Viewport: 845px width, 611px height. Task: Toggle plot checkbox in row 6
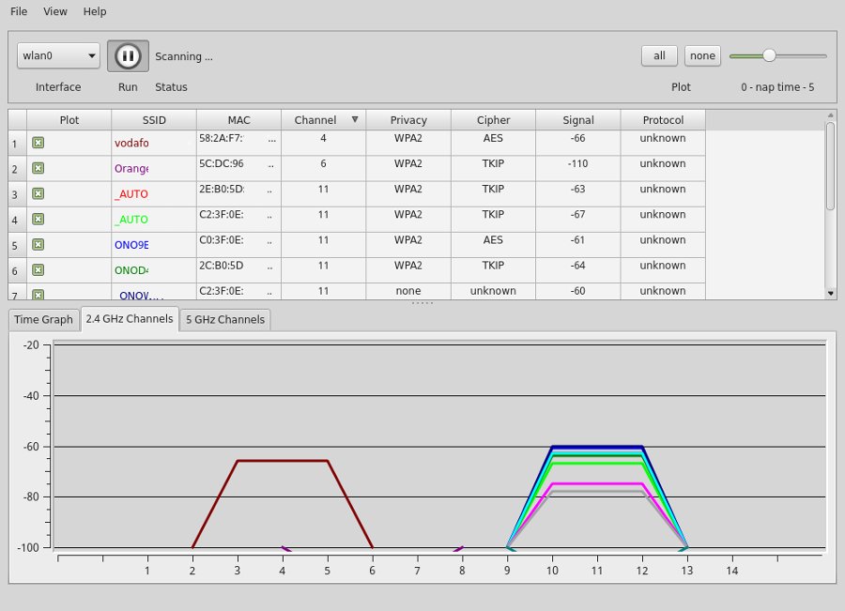38,270
